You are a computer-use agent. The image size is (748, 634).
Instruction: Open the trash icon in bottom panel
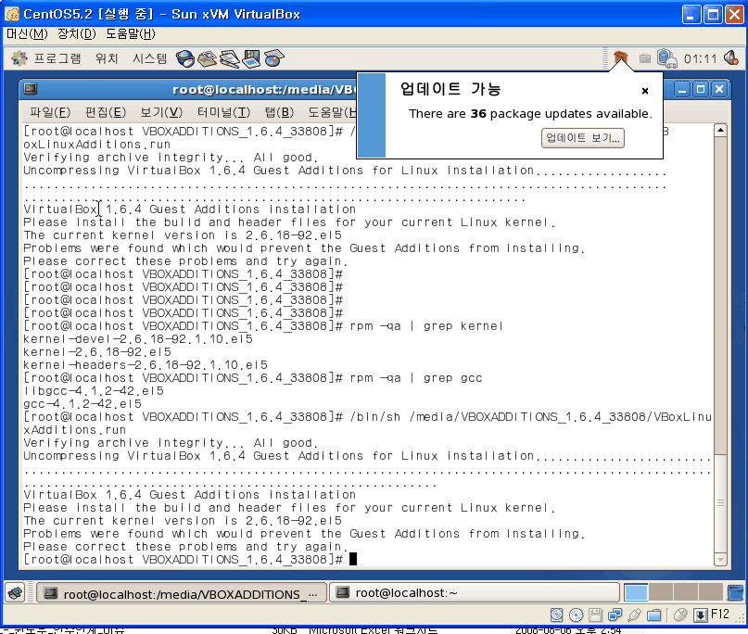click(x=736, y=593)
